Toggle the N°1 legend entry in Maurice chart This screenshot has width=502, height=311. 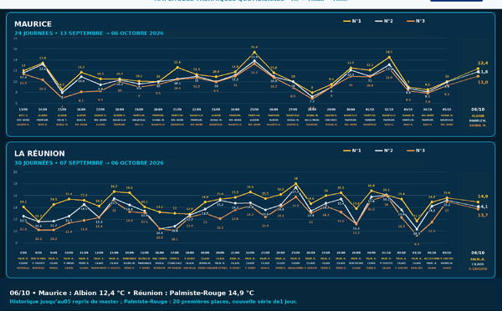point(352,21)
